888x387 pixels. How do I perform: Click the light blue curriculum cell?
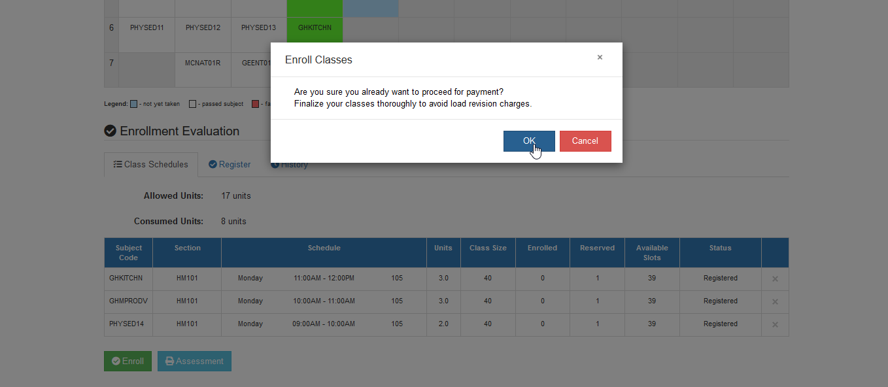click(371, 8)
